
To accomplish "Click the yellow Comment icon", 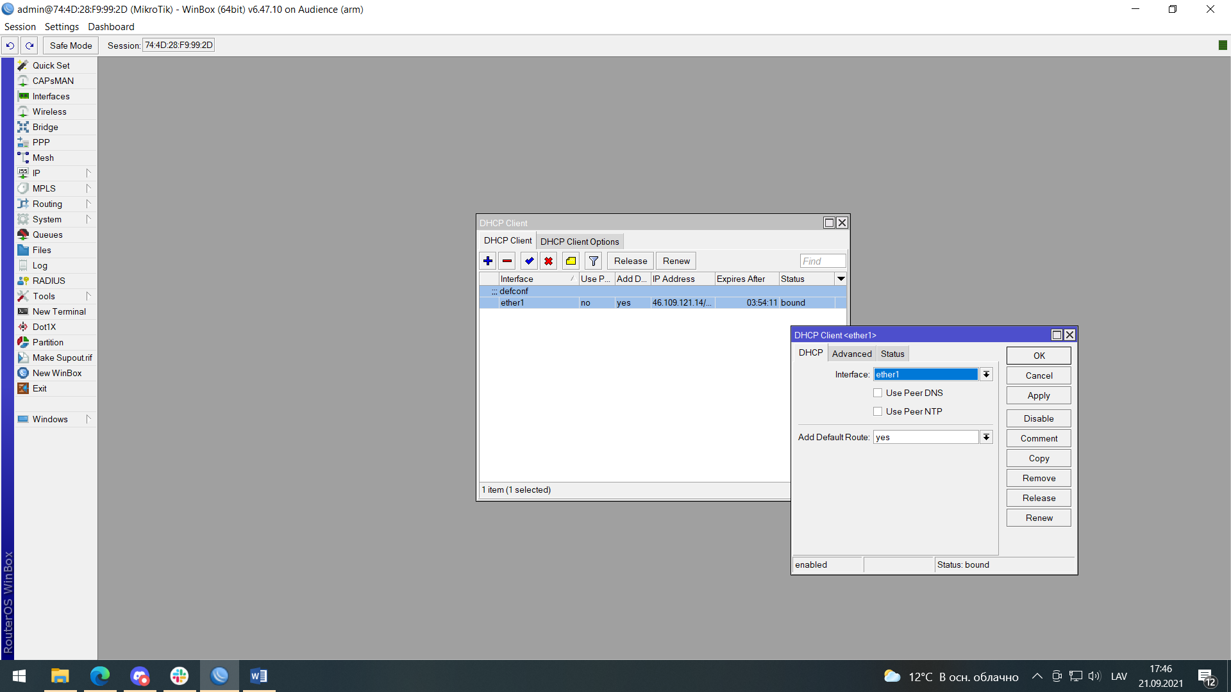I will pyautogui.click(x=571, y=261).
